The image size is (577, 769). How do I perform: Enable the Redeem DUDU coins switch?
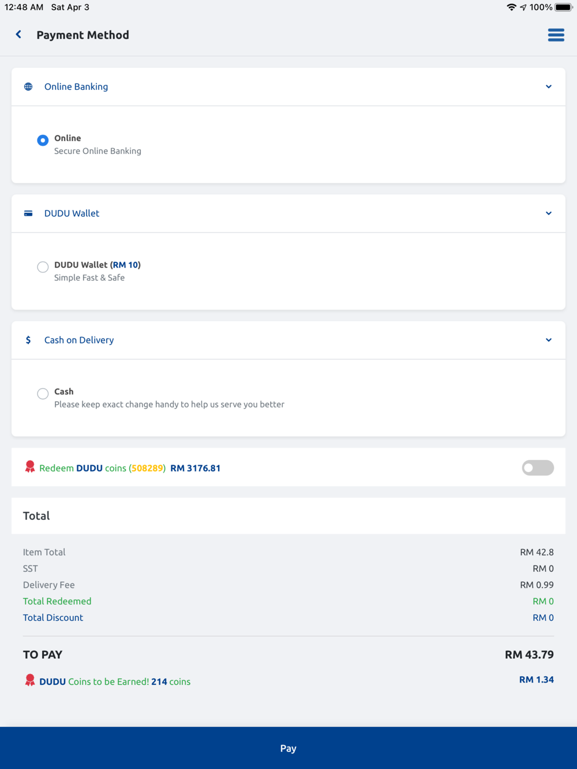[538, 468]
